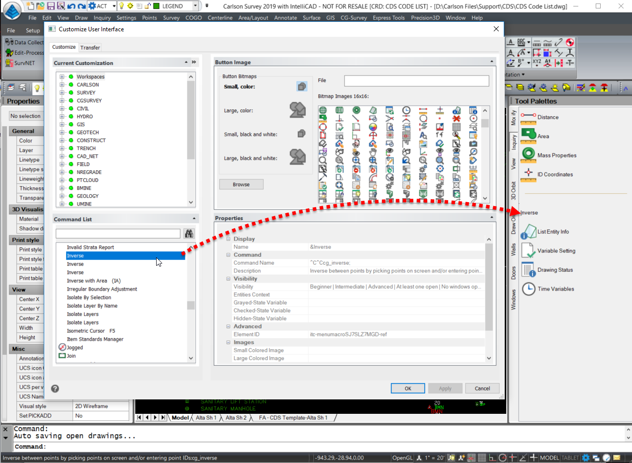The image size is (632, 463).
Task: Toggle MODEL space button in status bar
Action: click(x=549, y=458)
